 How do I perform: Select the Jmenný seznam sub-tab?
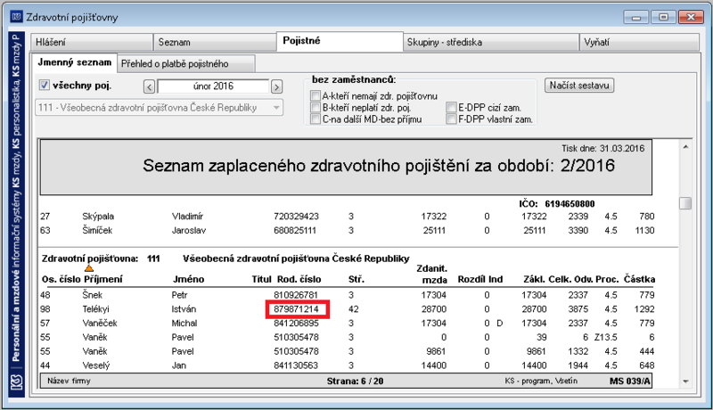pyautogui.click(x=75, y=62)
